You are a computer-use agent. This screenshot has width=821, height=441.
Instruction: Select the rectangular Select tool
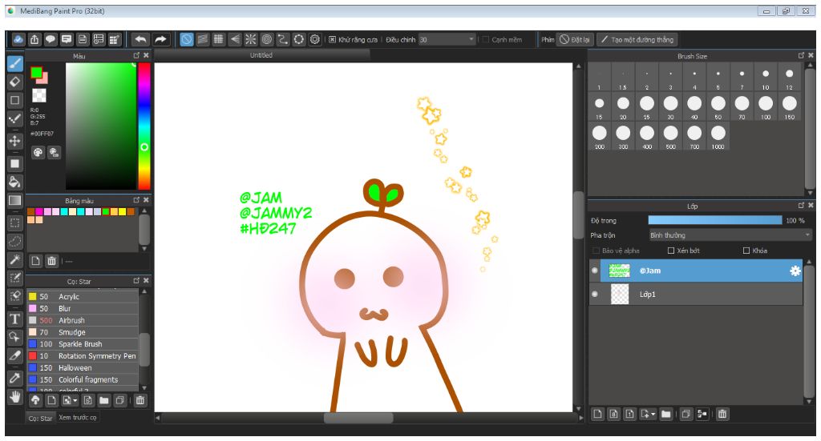(15, 223)
